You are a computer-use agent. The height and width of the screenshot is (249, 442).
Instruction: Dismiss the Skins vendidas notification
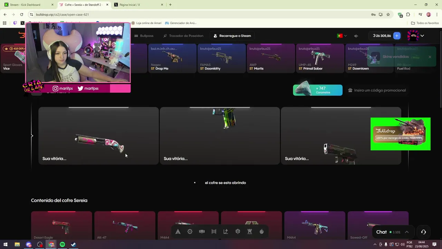430,57
